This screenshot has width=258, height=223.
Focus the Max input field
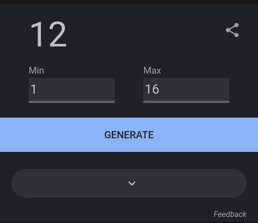(x=186, y=89)
